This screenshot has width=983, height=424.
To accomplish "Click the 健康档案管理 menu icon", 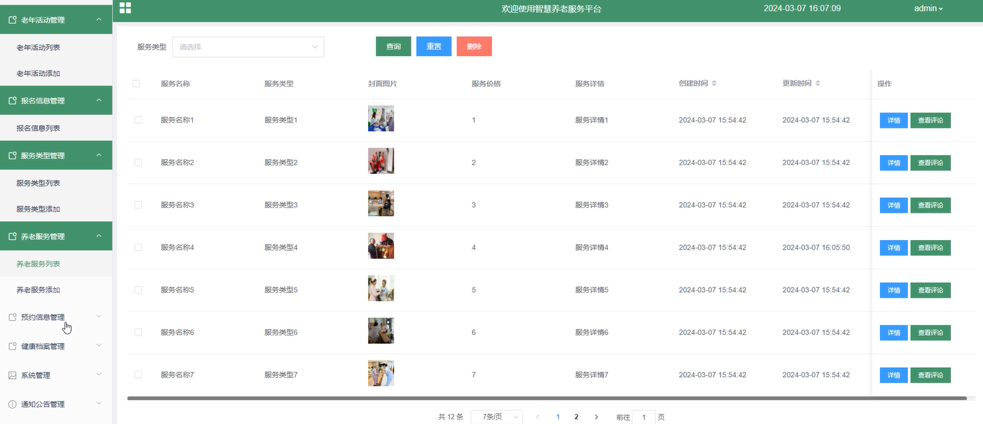I will click(12, 346).
